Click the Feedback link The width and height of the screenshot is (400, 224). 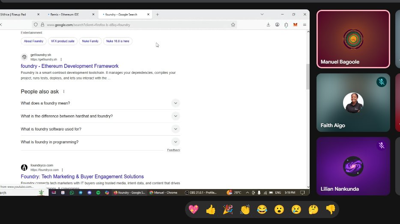tap(173, 150)
